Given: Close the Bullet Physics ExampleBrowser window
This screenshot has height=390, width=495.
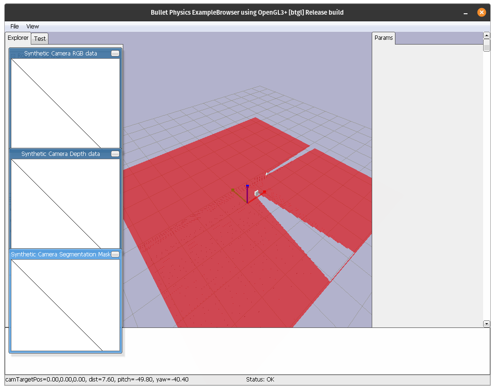Looking at the screenshot, I should (481, 12).
